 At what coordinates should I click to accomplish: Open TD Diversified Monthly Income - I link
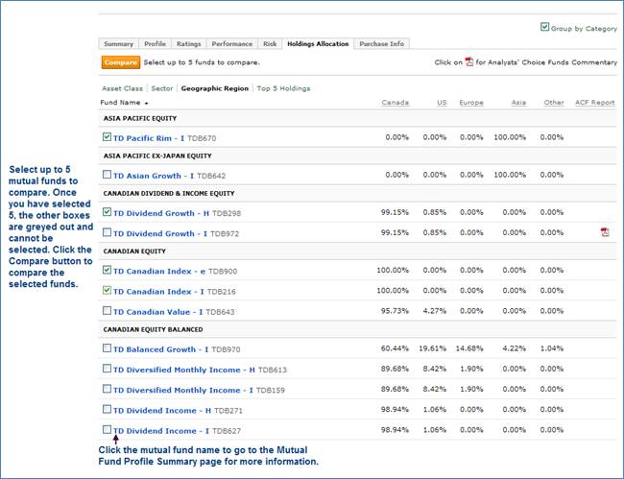[x=183, y=390]
